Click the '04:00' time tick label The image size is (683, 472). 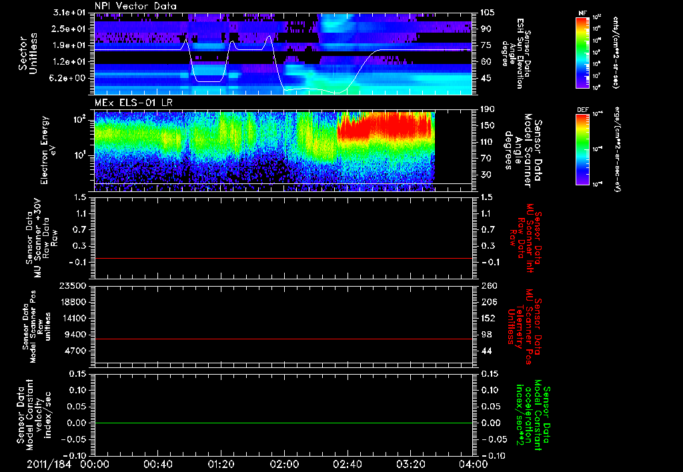pos(473,464)
